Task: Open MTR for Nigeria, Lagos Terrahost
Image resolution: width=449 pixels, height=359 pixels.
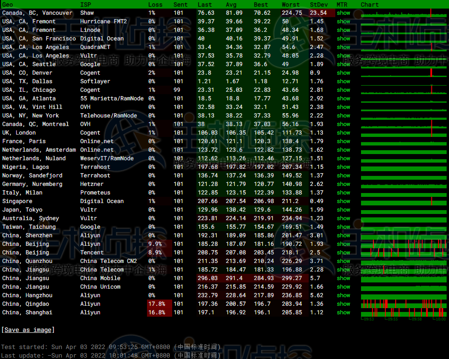Action: pyautogui.click(x=343, y=167)
